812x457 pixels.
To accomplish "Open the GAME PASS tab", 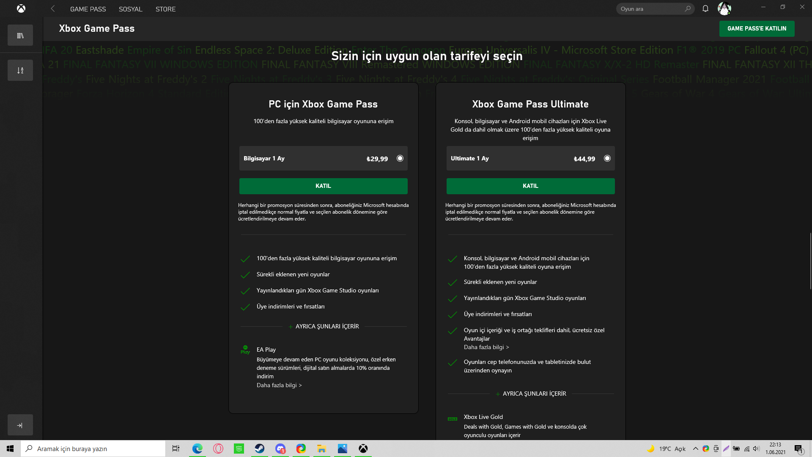I will (x=88, y=9).
